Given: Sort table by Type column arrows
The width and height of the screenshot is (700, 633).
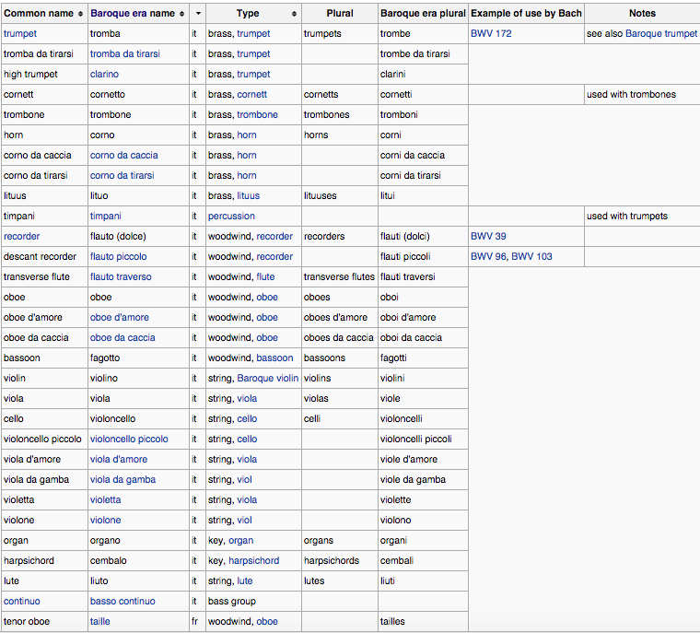Looking at the screenshot, I should 294,14.
